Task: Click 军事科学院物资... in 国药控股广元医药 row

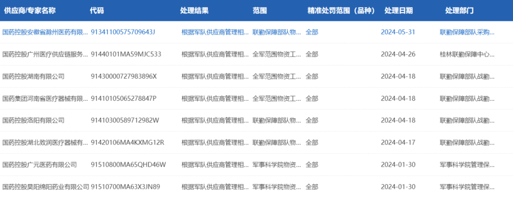Action: (277, 164)
